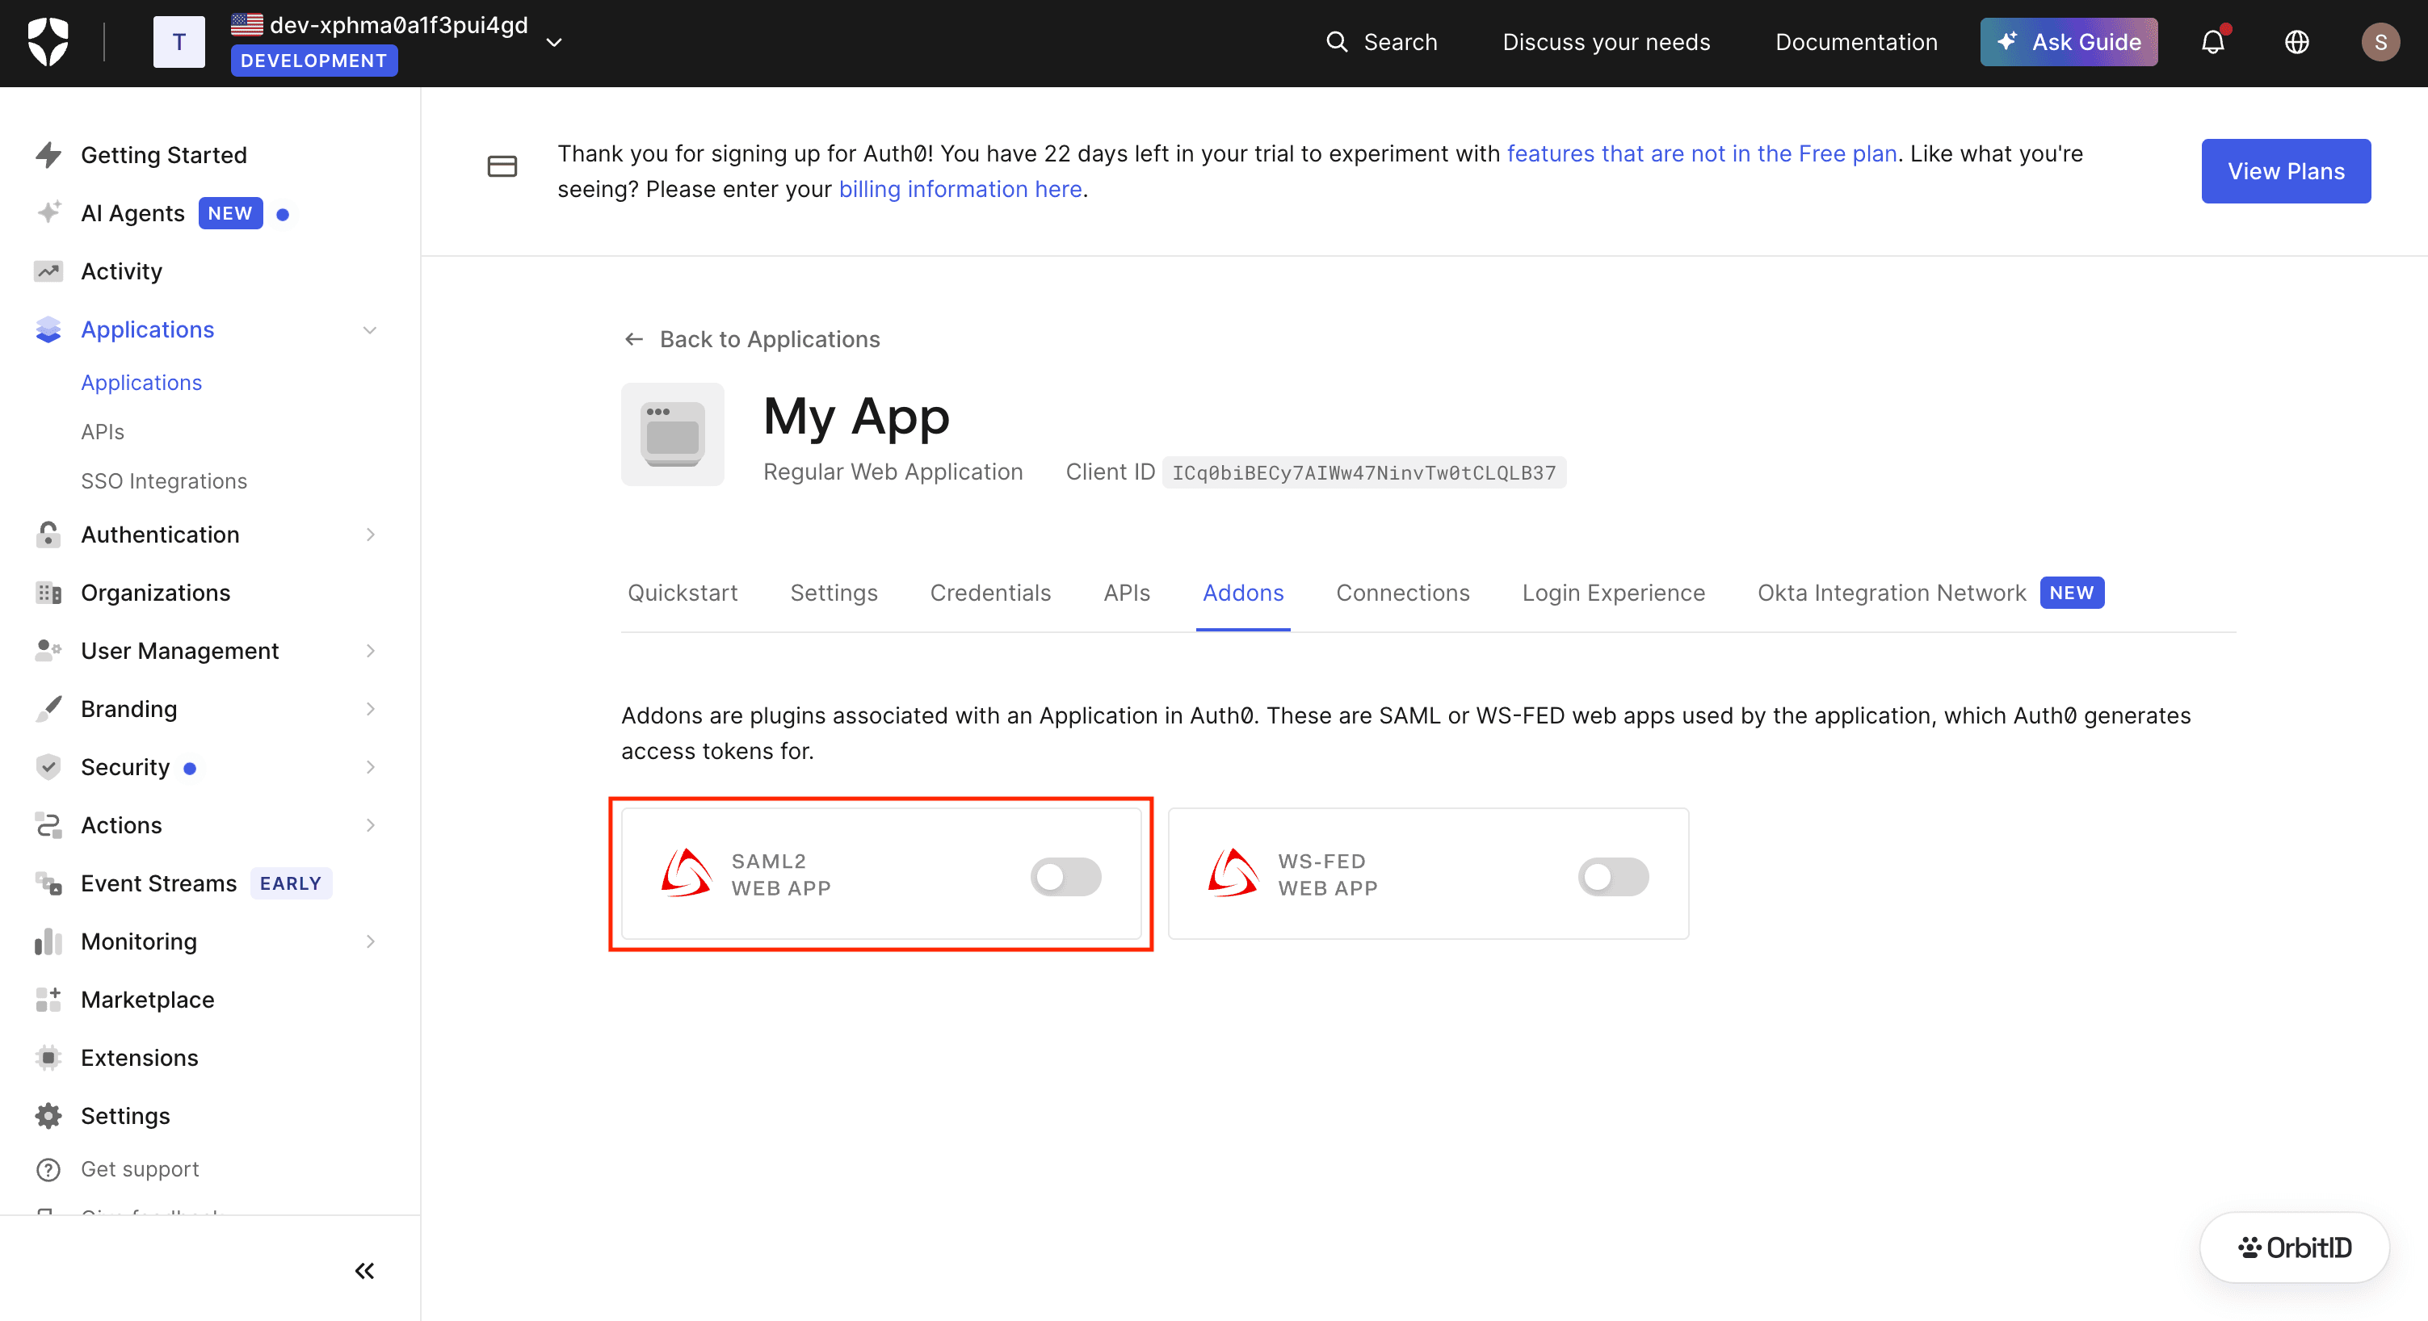Open the user avatar S menu
The width and height of the screenshot is (2428, 1321).
pyautogui.click(x=2380, y=41)
